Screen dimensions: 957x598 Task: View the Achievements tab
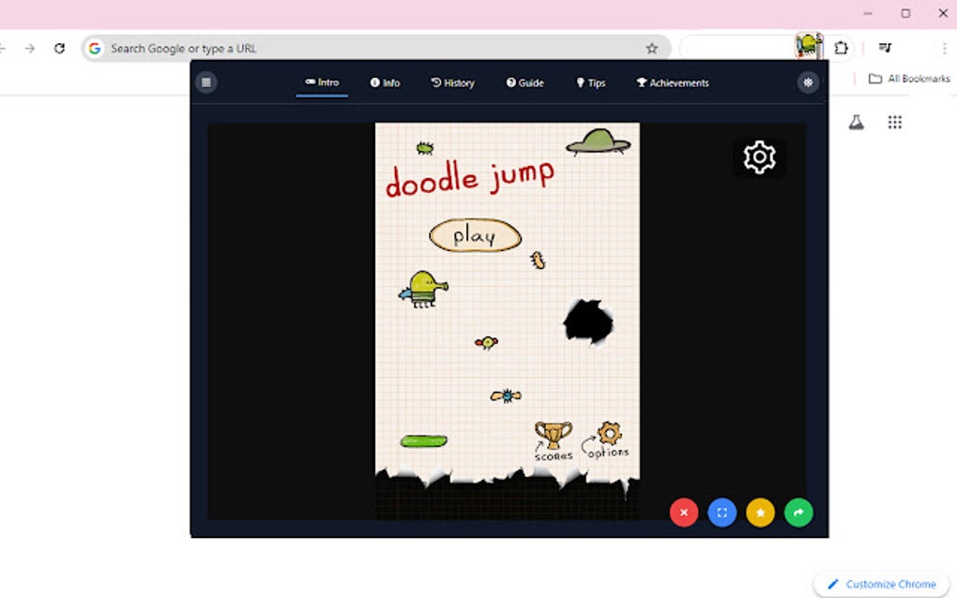[x=672, y=82]
